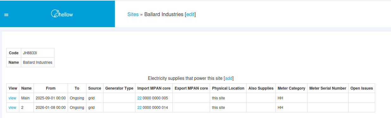The image size is (391, 118).
Task: Click the edit link for Ballard Industries
Action: point(190,14)
